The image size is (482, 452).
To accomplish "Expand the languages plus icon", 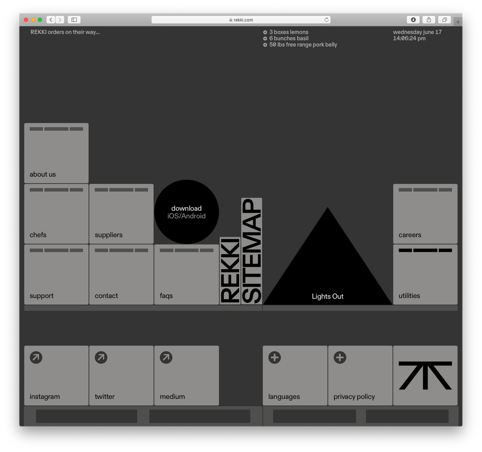I will (x=275, y=357).
